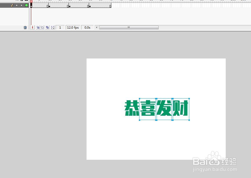Click the current frame number field
Viewport: 251px width, 178px height.
[60, 27]
